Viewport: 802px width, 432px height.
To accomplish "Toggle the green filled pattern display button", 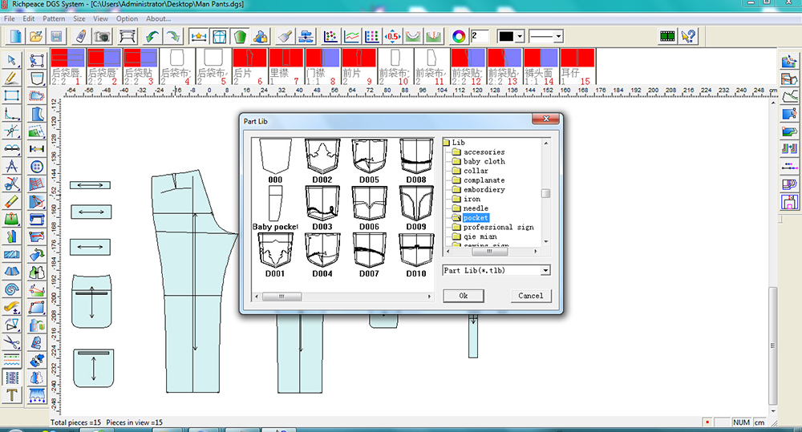I will coord(240,37).
